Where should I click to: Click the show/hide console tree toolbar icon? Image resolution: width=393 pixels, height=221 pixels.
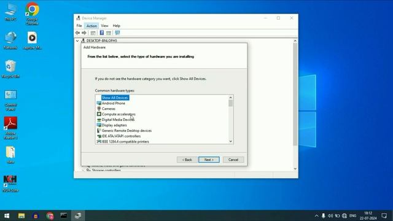[x=93, y=33]
